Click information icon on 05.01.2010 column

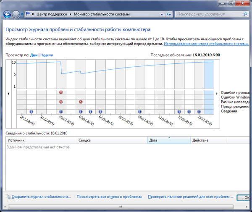point(100,112)
